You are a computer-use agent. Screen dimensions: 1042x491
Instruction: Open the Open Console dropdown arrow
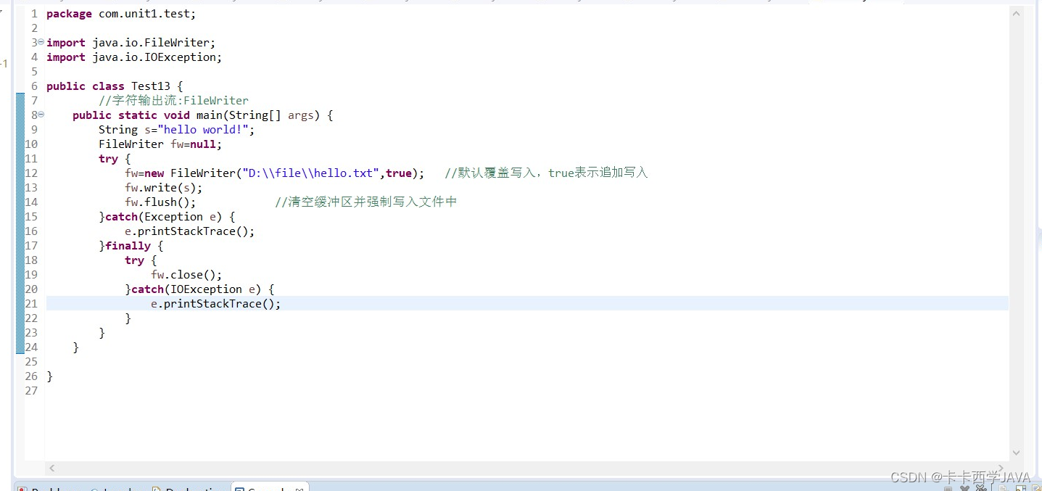1041,487
